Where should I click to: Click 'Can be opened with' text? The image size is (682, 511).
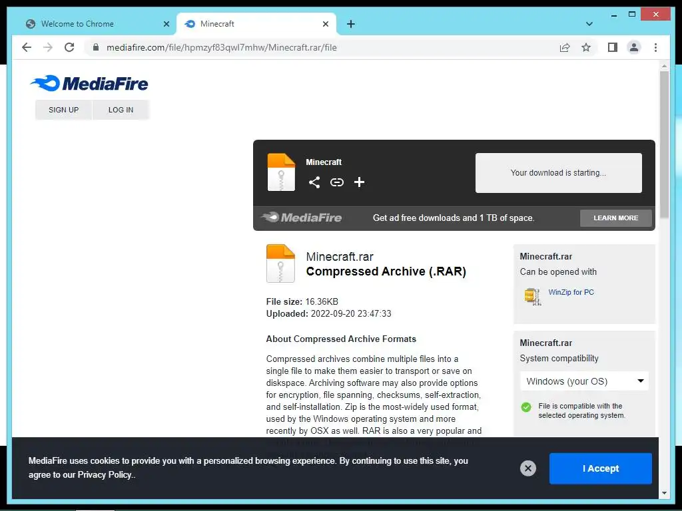tap(558, 272)
